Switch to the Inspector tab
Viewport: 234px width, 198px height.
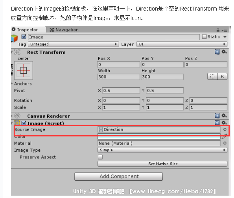(28, 30)
